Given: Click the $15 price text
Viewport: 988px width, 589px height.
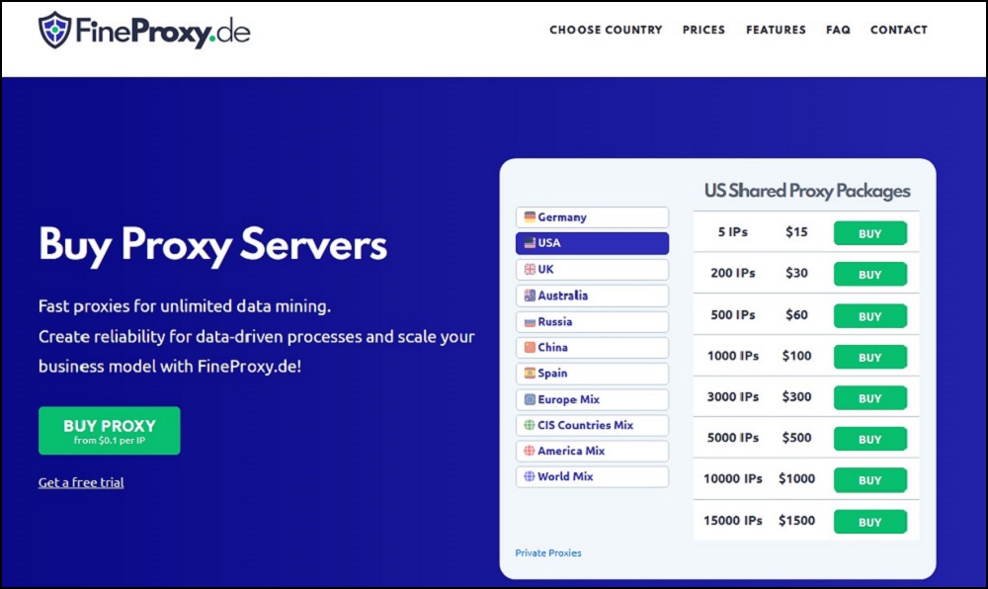Looking at the screenshot, I should (x=796, y=232).
